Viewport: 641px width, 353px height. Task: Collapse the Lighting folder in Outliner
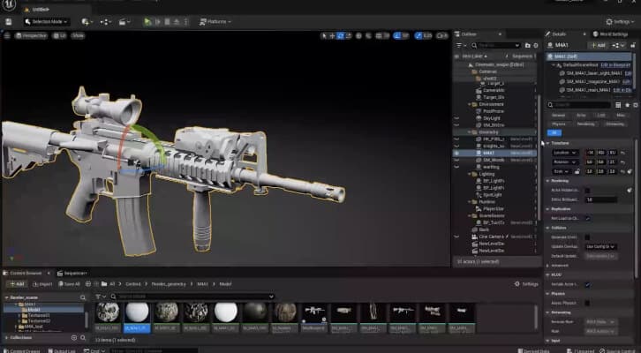coord(470,174)
